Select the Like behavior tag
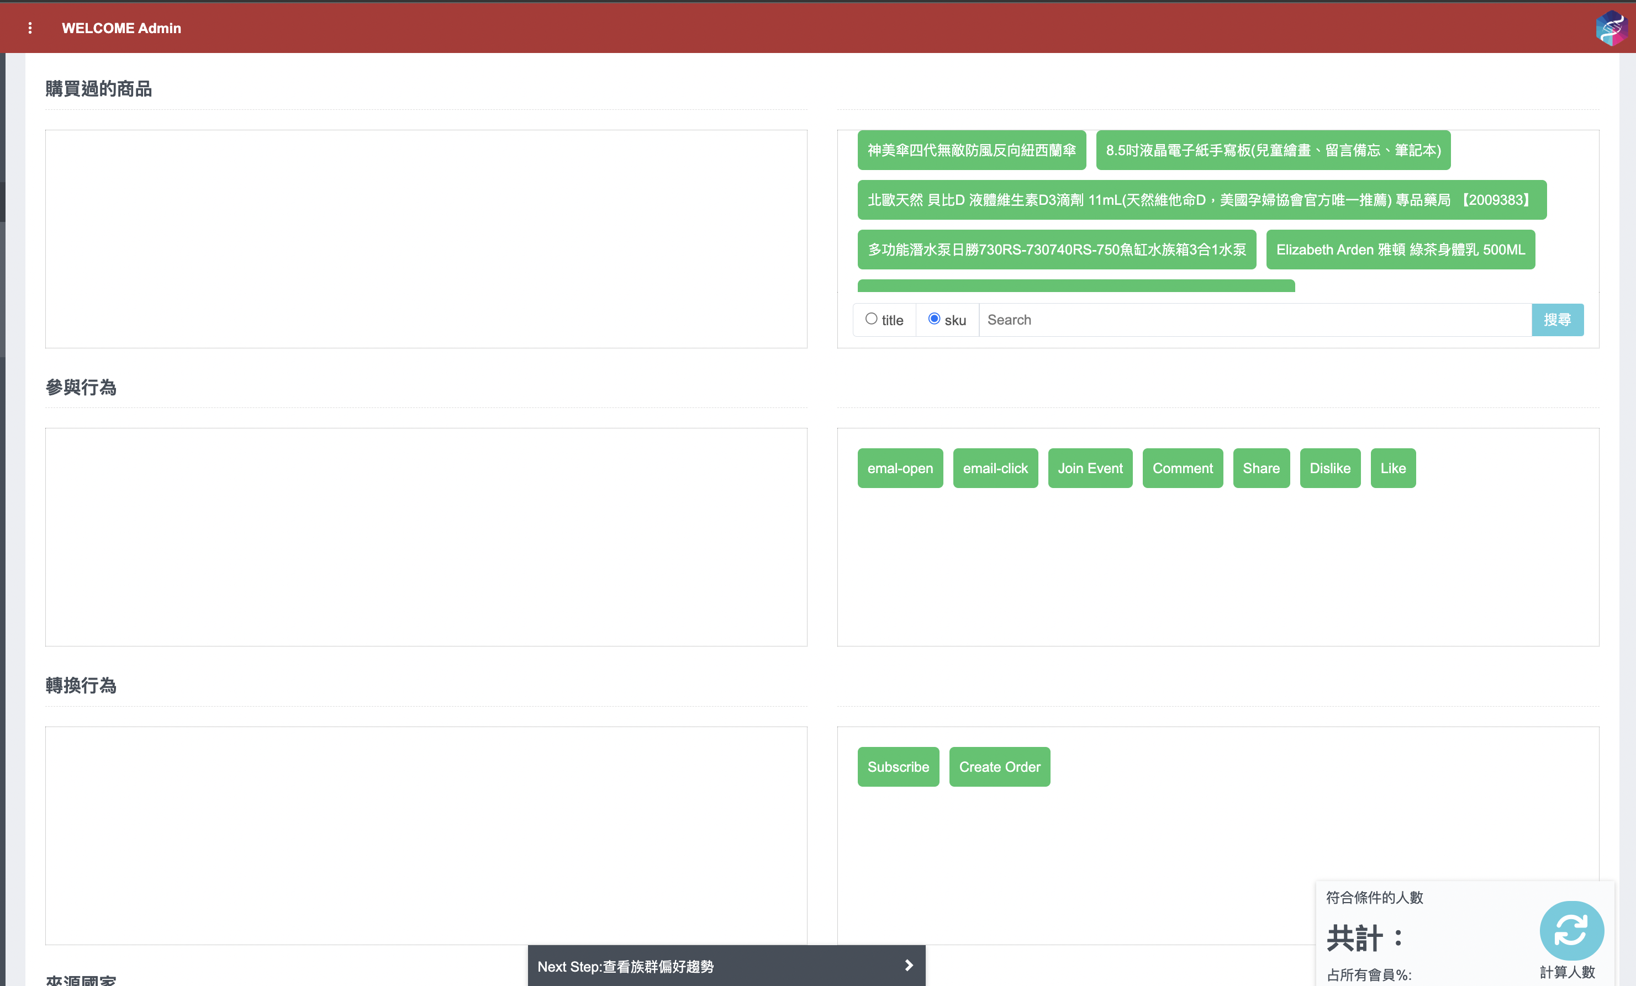1636x986 pixels. (x=1392, y=469)
